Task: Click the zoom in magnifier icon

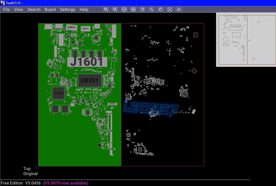Action: [115, 10]
